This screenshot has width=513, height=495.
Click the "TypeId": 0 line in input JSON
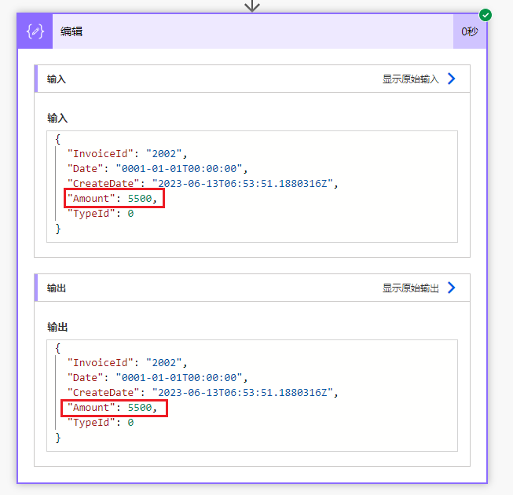pyautogui.click(x=101, y=213)
